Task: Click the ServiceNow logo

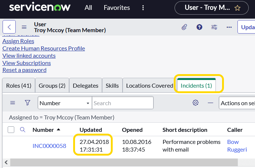Action: (40, 7)
